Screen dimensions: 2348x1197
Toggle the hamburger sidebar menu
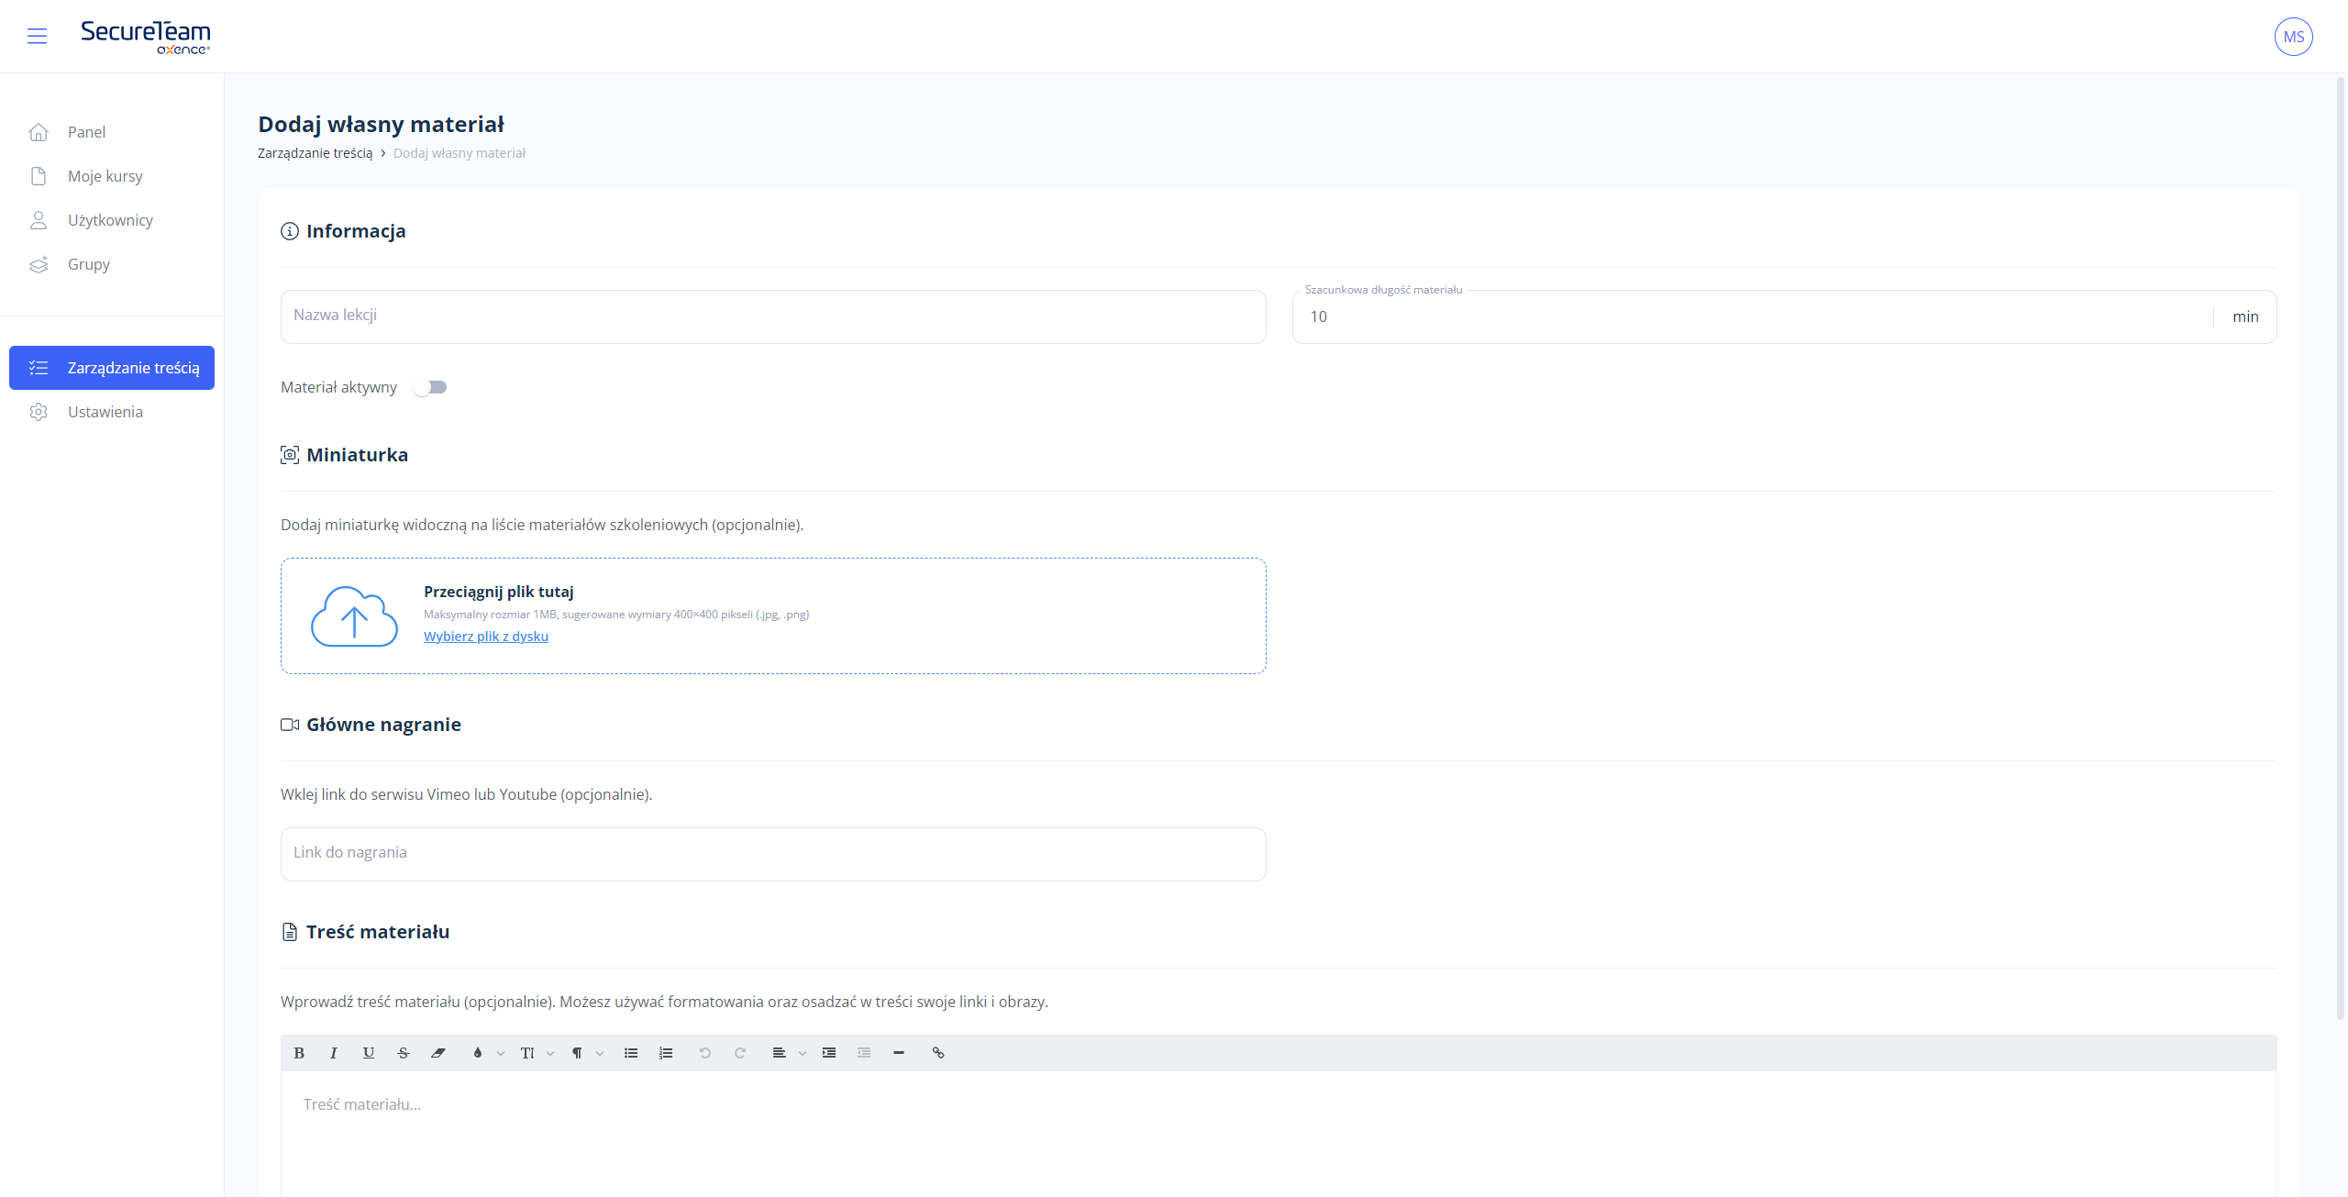coord(37,36)
